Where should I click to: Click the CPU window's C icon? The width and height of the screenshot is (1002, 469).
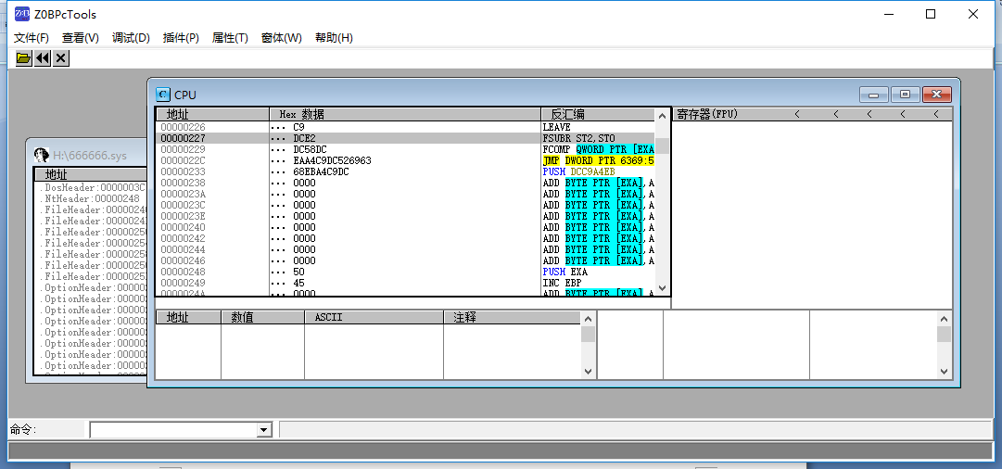click(163, 95)
